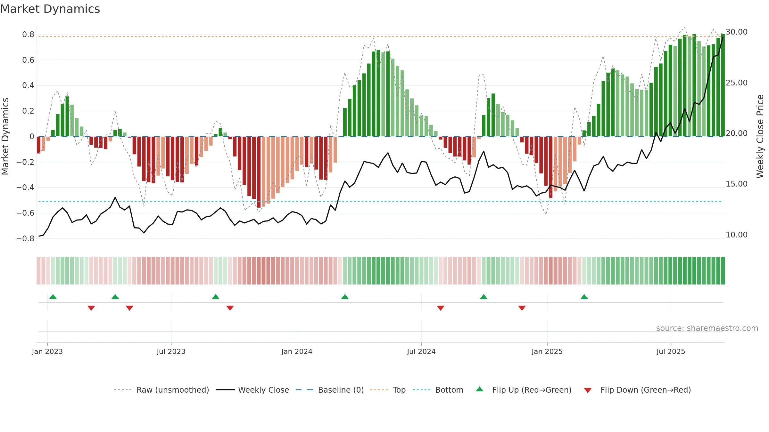Click the 25.00 price axis tick
This screenshot has width=769, height=432.
737,83
